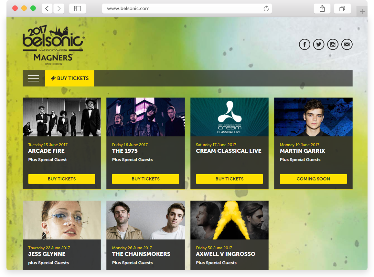This screenshot has width=374, height=277.
Task: Toggle the browser sidebar icon
Action: pyautogui.click(x=78, y=9)
